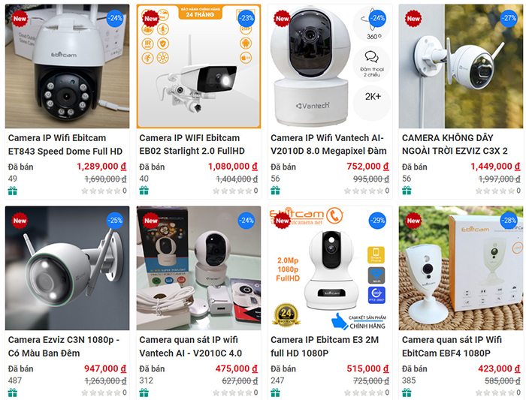Viewport: 526px width, 400px height.
Task: Click gift icon under Ebitcam EB02 Starlight
Action: [x=144, y=191]
